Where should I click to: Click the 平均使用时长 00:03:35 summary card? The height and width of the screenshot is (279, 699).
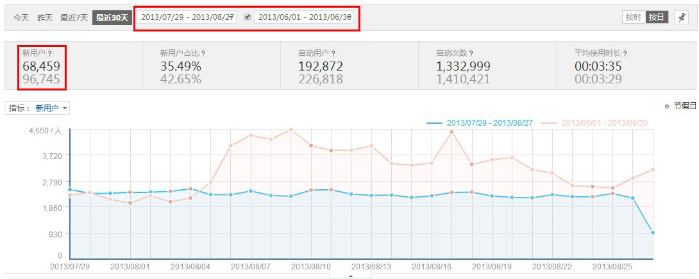625,66
